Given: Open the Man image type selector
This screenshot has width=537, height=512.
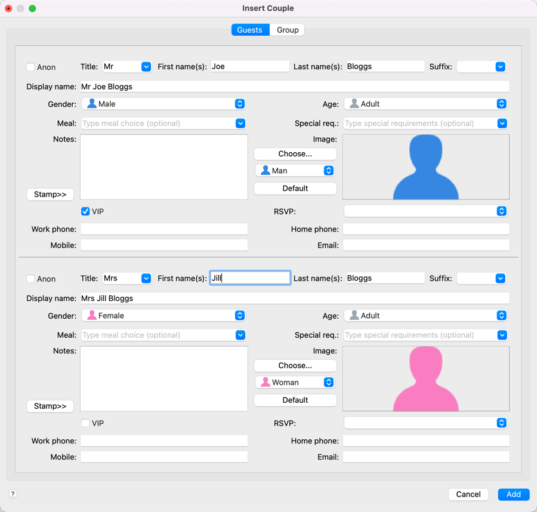Looking at the screenshot, I should (295, 171).
